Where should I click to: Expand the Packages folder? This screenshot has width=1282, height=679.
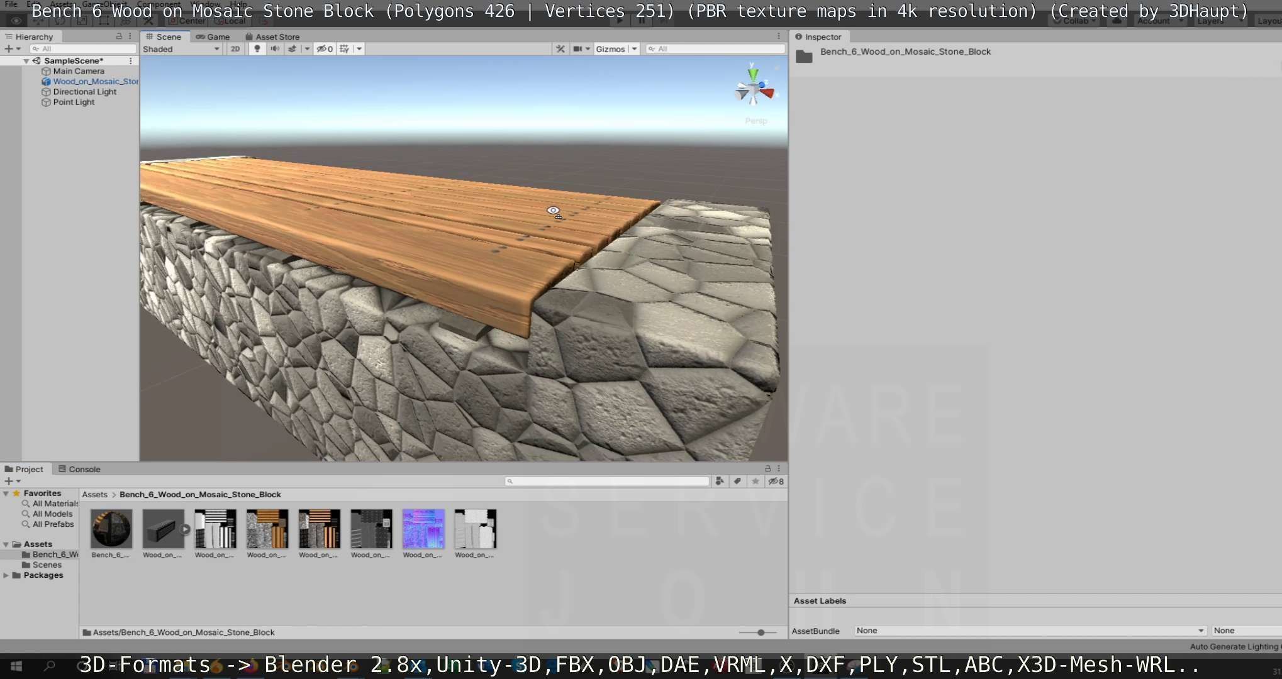[6, 575]
